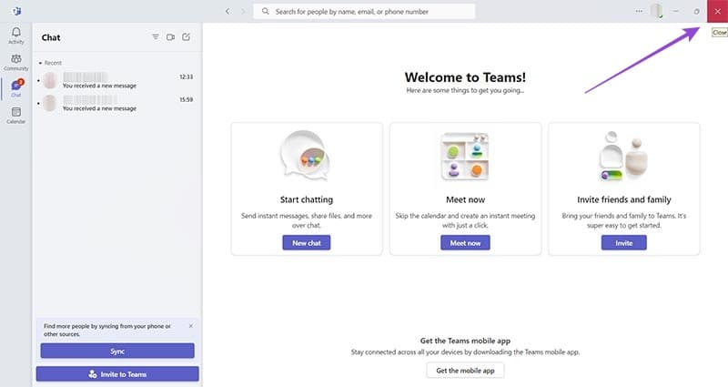728x387 pixels.
Task: Dismiss the sync suggestion banner
Action: [x=191, y=326]
